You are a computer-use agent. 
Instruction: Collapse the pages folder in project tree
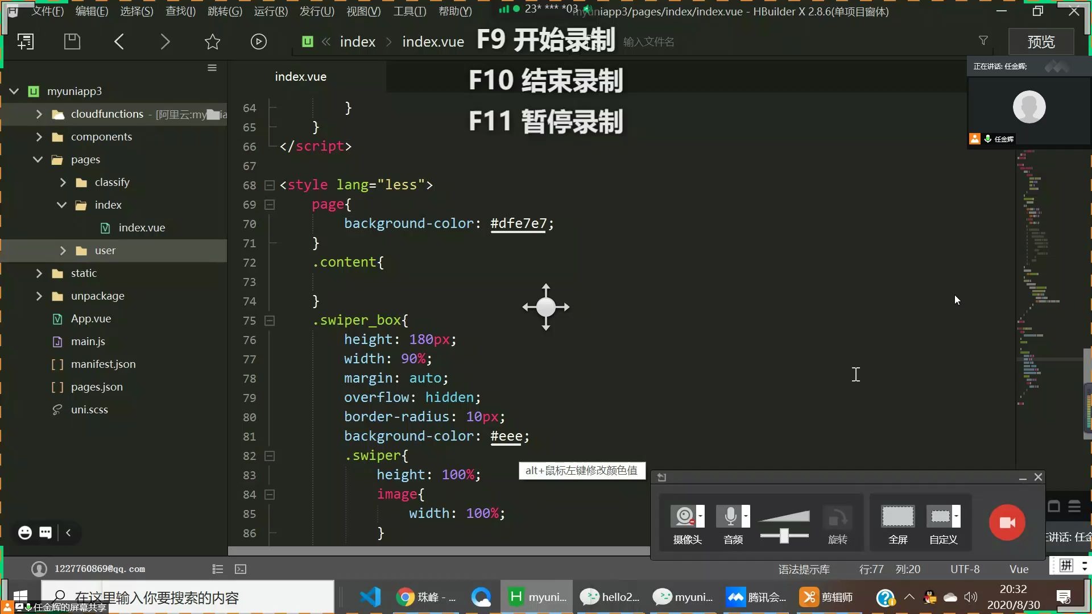[x=38, y=159]
